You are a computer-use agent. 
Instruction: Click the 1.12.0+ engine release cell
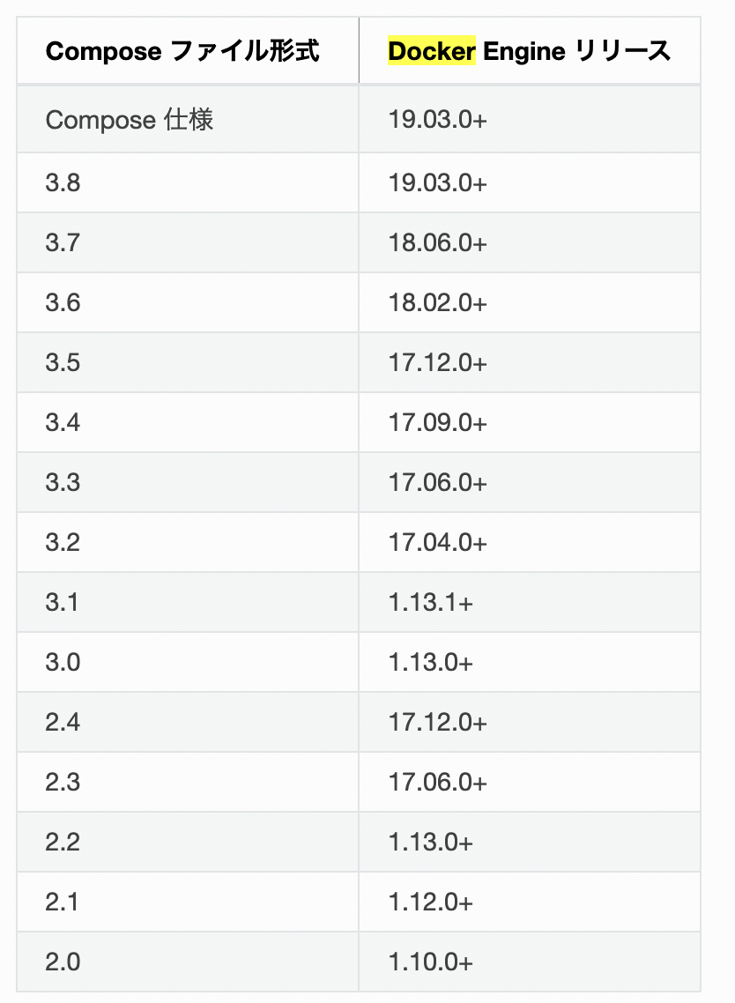click(430, 903)
